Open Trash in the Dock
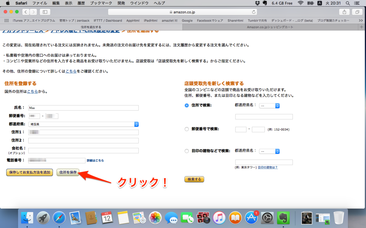The height and width of the screenshot is (228, 366). pyautogui.click(x=339, y=218)
